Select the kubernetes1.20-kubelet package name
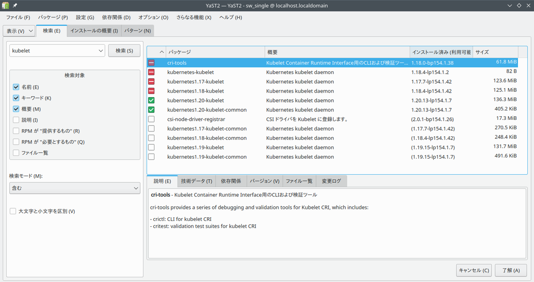The height and width of the screenshot is (282, 534). (x=195, y=100)
